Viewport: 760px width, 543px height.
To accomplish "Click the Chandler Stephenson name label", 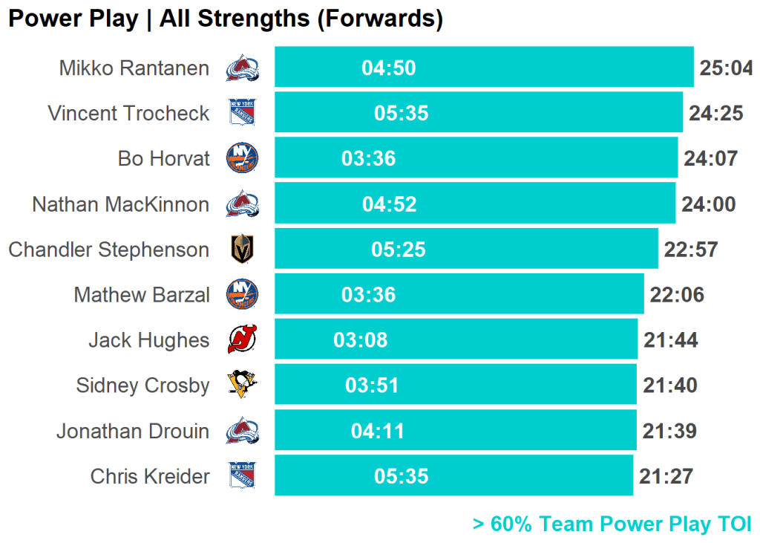I will [x=109, y=250].
